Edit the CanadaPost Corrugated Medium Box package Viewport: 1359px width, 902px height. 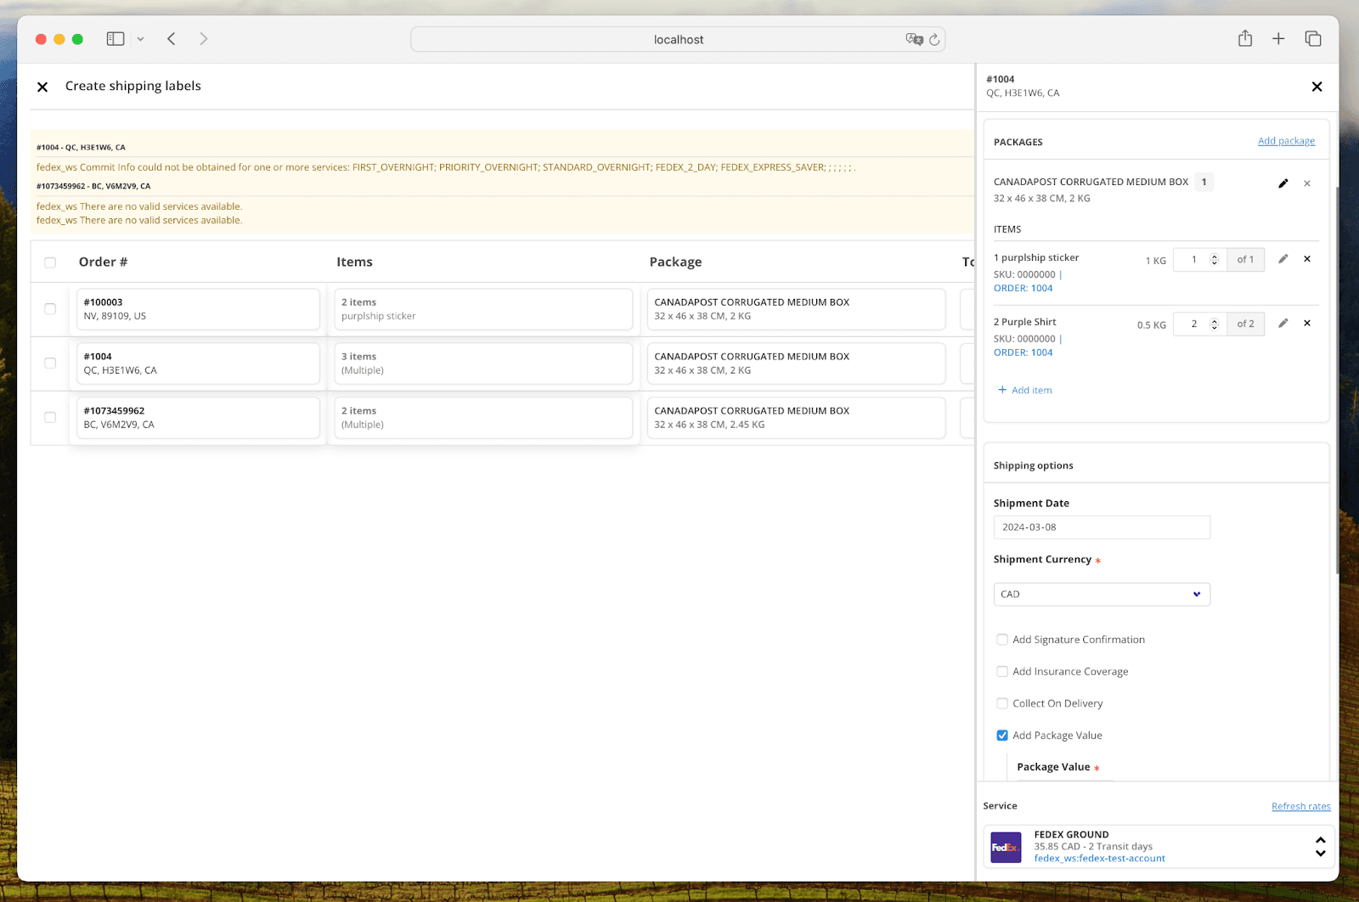coord(1283,183)
